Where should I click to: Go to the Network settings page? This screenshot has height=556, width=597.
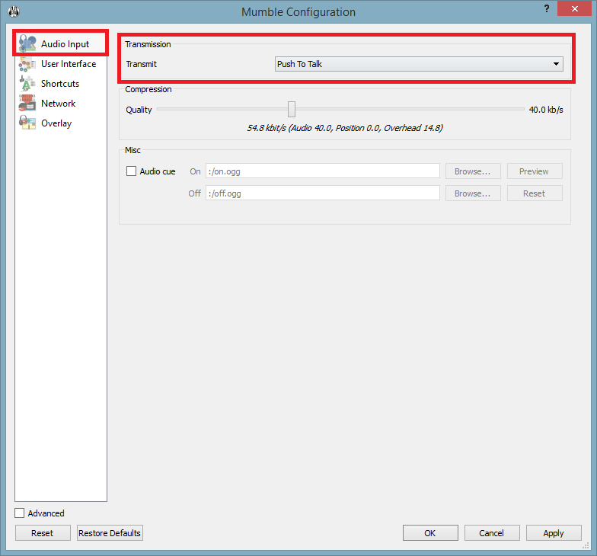[x=61, y=104]
